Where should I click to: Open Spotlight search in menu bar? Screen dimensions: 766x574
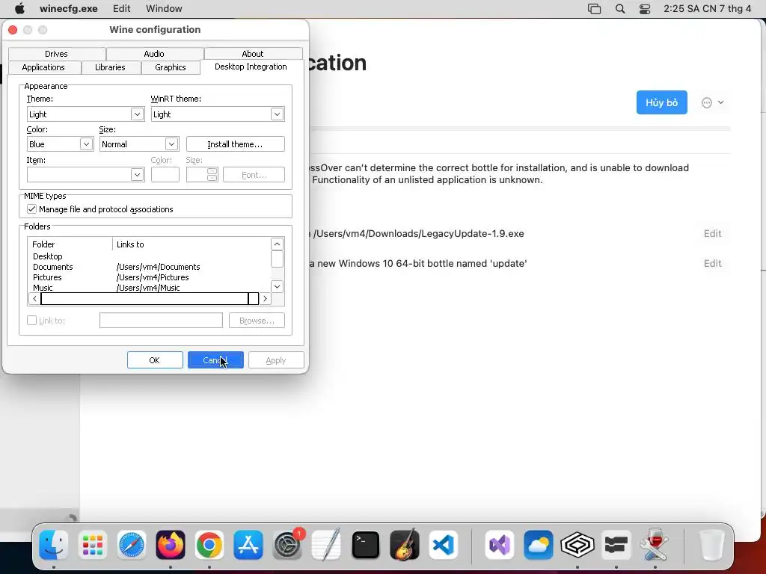click(620, 9)
